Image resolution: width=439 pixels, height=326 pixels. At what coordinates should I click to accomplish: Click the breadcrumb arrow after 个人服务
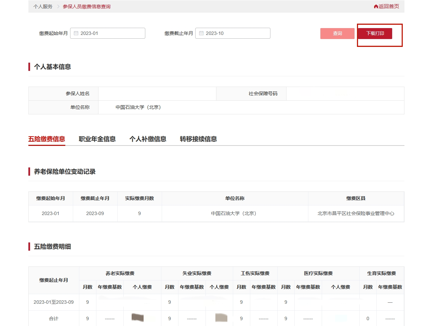pos(58,7)
